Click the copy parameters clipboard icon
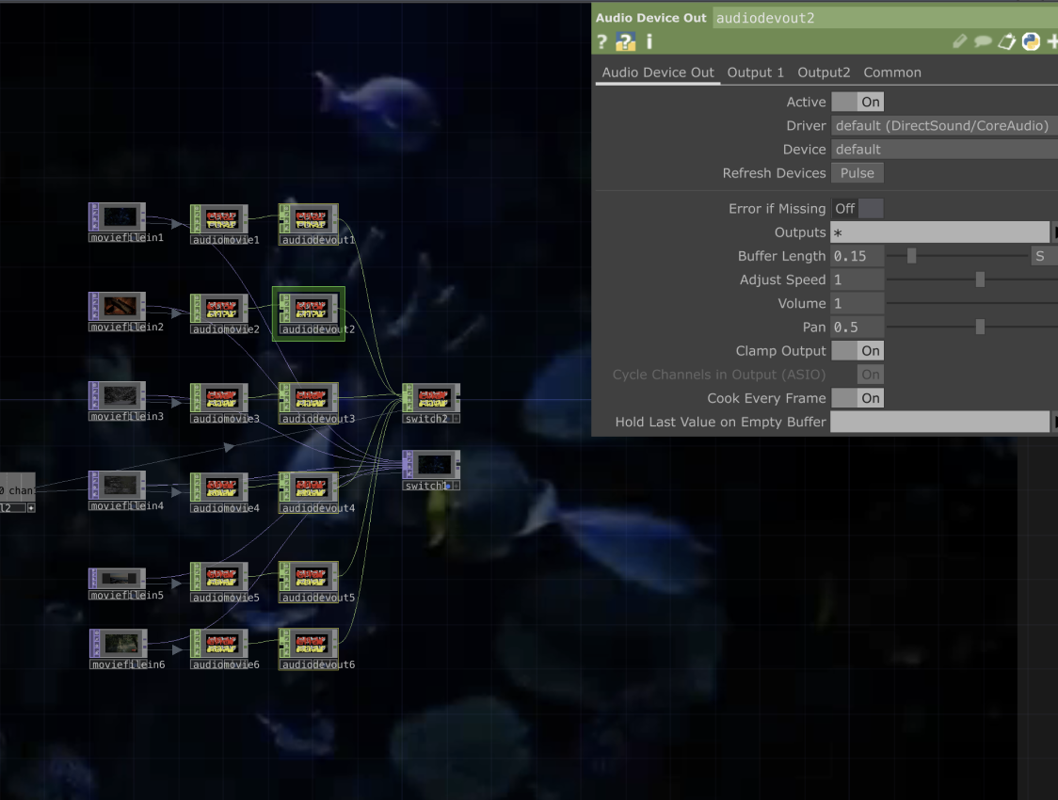The width and height of the screenshot is (1058, 800). pos(1006,41)
